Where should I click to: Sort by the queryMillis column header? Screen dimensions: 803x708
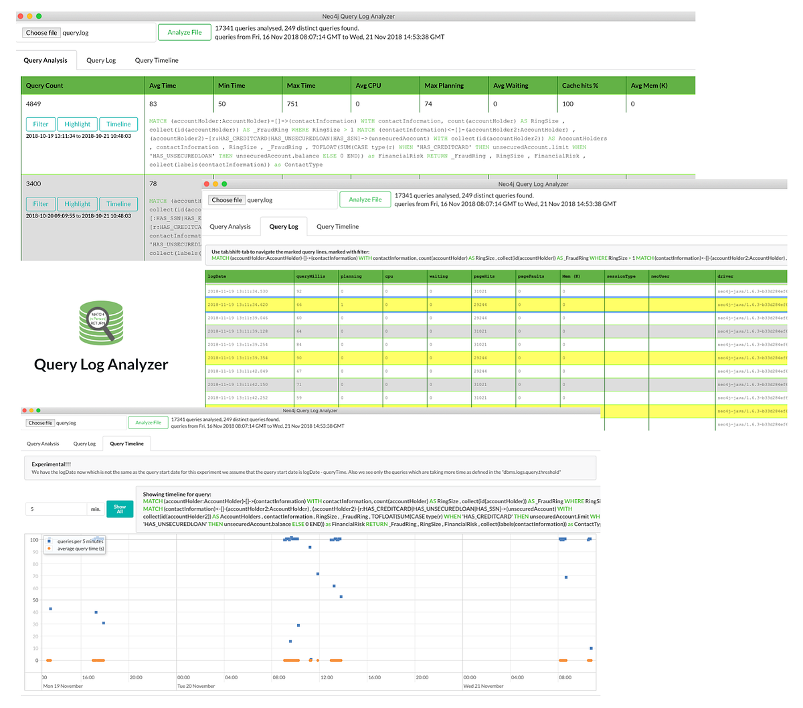tap(310, 276)
